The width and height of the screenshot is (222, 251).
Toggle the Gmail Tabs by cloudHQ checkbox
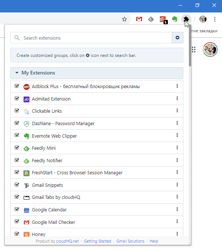point(17,197)
